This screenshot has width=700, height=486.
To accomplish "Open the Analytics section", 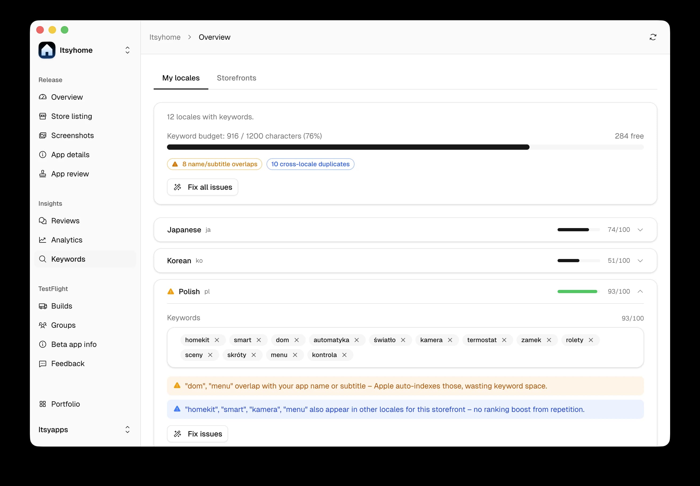I will [x=67, y=240].
